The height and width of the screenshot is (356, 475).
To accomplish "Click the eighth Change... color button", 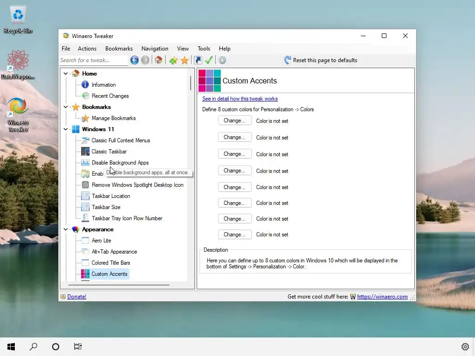I will pos(235,234).
